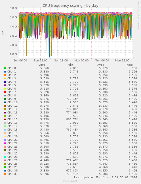Click the 'Last update' timestamp line
141x184 pixels.
(x=106, y=177)
